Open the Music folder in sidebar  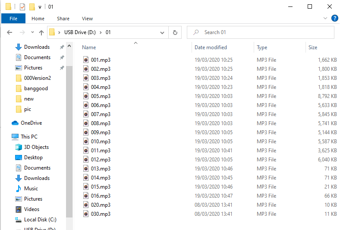point(31,189)
